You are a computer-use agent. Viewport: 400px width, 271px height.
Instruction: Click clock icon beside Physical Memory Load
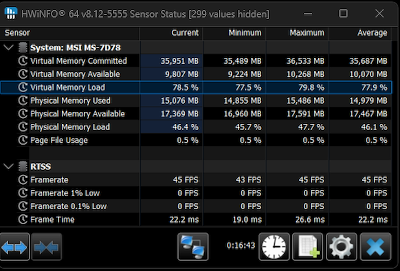click(23, 127)
